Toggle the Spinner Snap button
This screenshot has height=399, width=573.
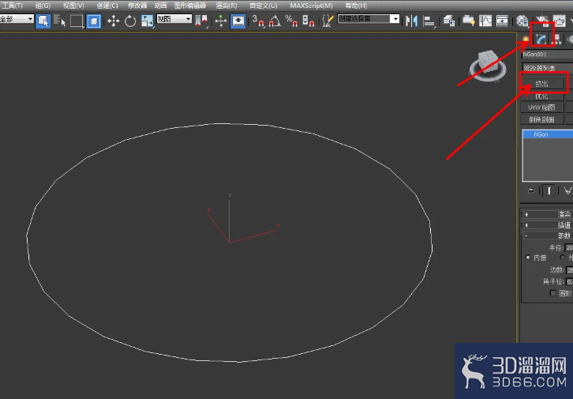(x=308, y=21)
